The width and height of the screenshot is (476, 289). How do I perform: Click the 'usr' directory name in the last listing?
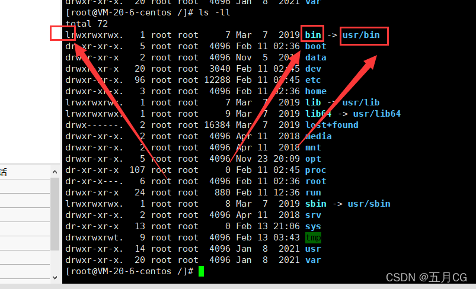pos(313,249)
